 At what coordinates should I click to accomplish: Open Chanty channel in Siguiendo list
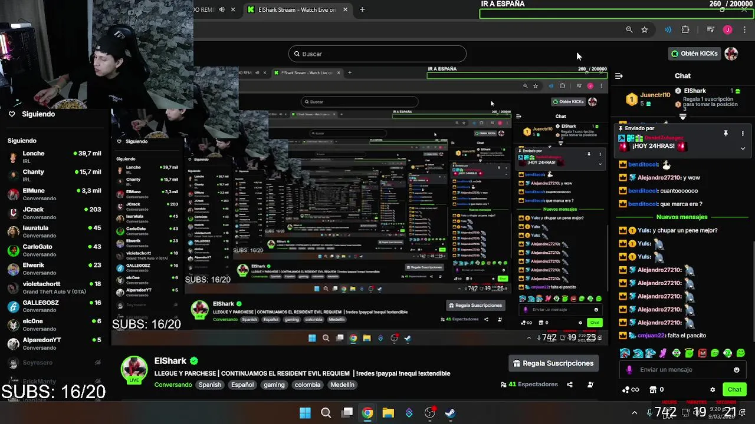coord(54,175)
